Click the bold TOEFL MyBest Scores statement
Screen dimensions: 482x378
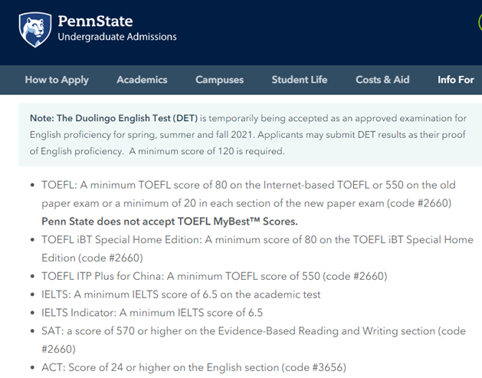169,222
